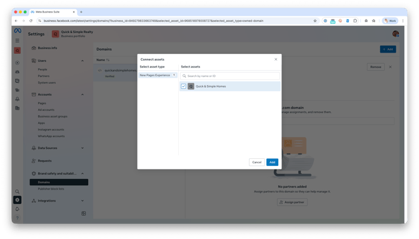Close the Connect assets dialog with X
The image size is (419, 239).
(276, 59)
